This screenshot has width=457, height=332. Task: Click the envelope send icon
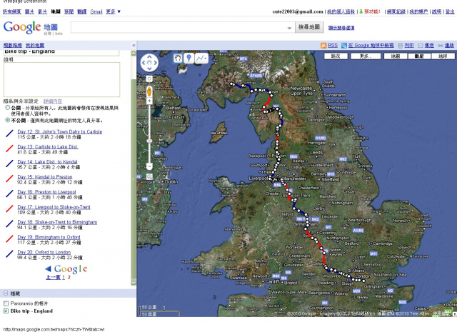421,46
